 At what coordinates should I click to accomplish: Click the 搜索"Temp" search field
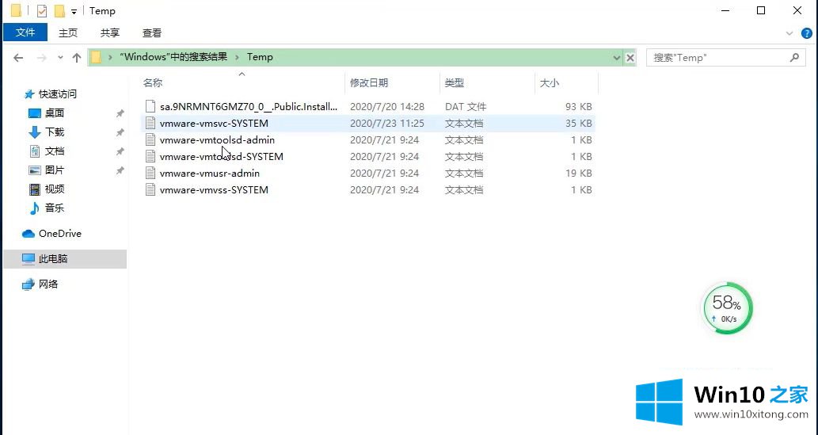[x=717, y=58]
